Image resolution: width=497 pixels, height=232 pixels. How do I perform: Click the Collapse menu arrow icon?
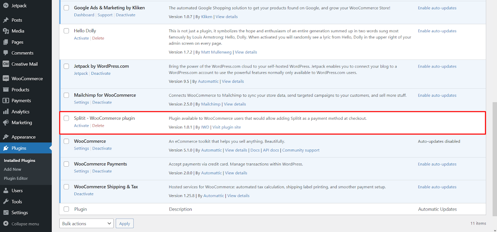[6, 224]
